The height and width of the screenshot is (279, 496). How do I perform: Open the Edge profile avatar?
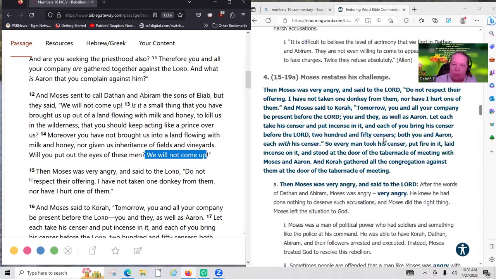click(463, 21)
